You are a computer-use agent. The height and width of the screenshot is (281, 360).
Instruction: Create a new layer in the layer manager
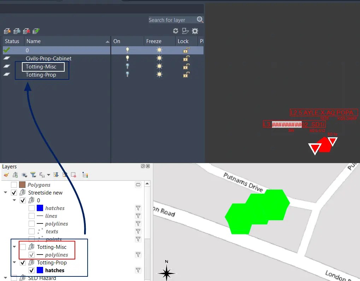point(7,31)
